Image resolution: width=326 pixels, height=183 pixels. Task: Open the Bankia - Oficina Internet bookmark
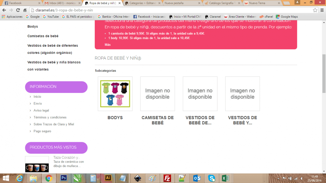point(114,17)
